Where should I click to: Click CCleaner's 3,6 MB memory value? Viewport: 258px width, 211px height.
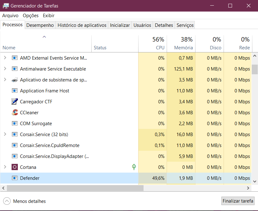[186, 113]
